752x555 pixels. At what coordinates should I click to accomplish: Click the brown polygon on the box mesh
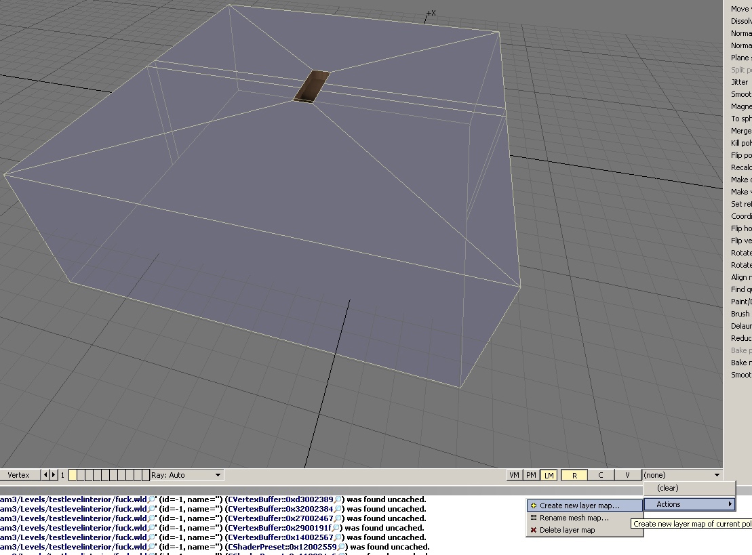(312, 86)
